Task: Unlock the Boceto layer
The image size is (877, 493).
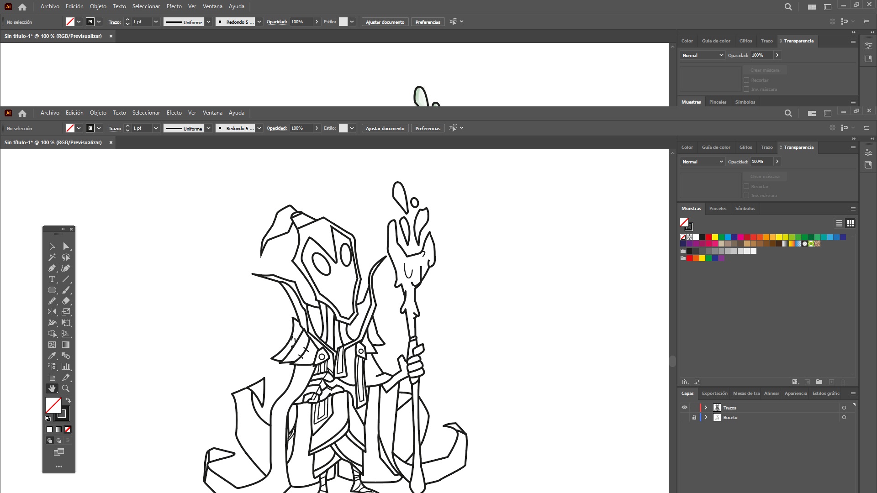Action: [694, 418]
